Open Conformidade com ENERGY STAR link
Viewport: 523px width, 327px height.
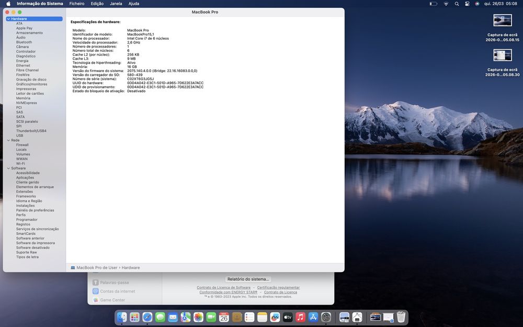click(229, 292)
